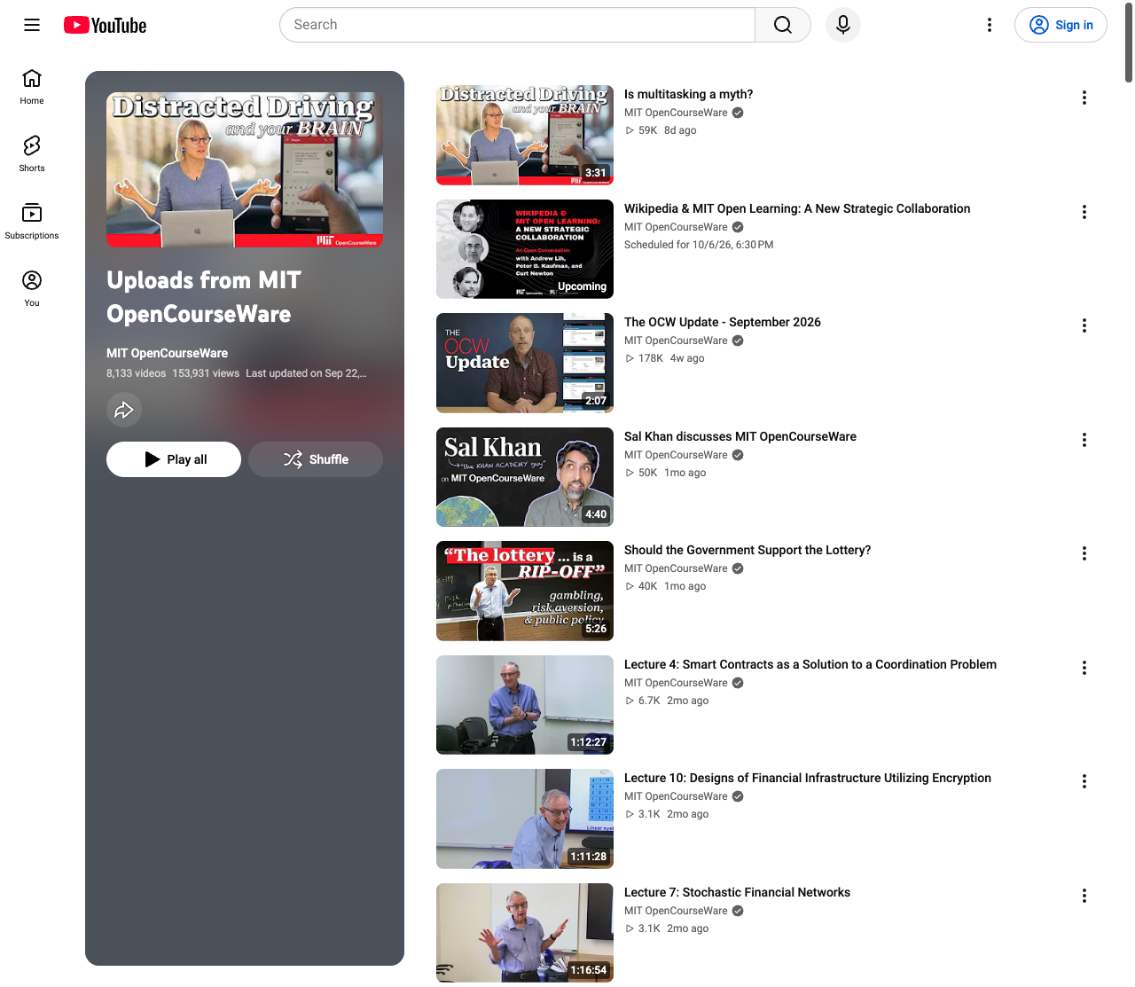The image size is (1135, 987).
Task: Open 'Is multitasking a myth?' video title
Action: click(x=688, y=94)
